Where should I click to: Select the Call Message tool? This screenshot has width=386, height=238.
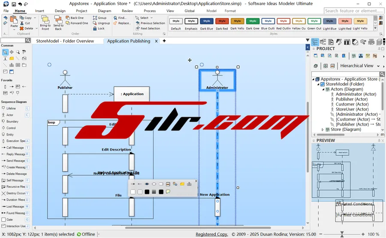(15, 148)
